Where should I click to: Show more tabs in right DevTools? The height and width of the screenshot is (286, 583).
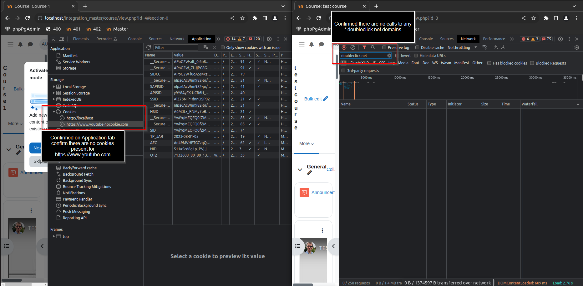512,39
